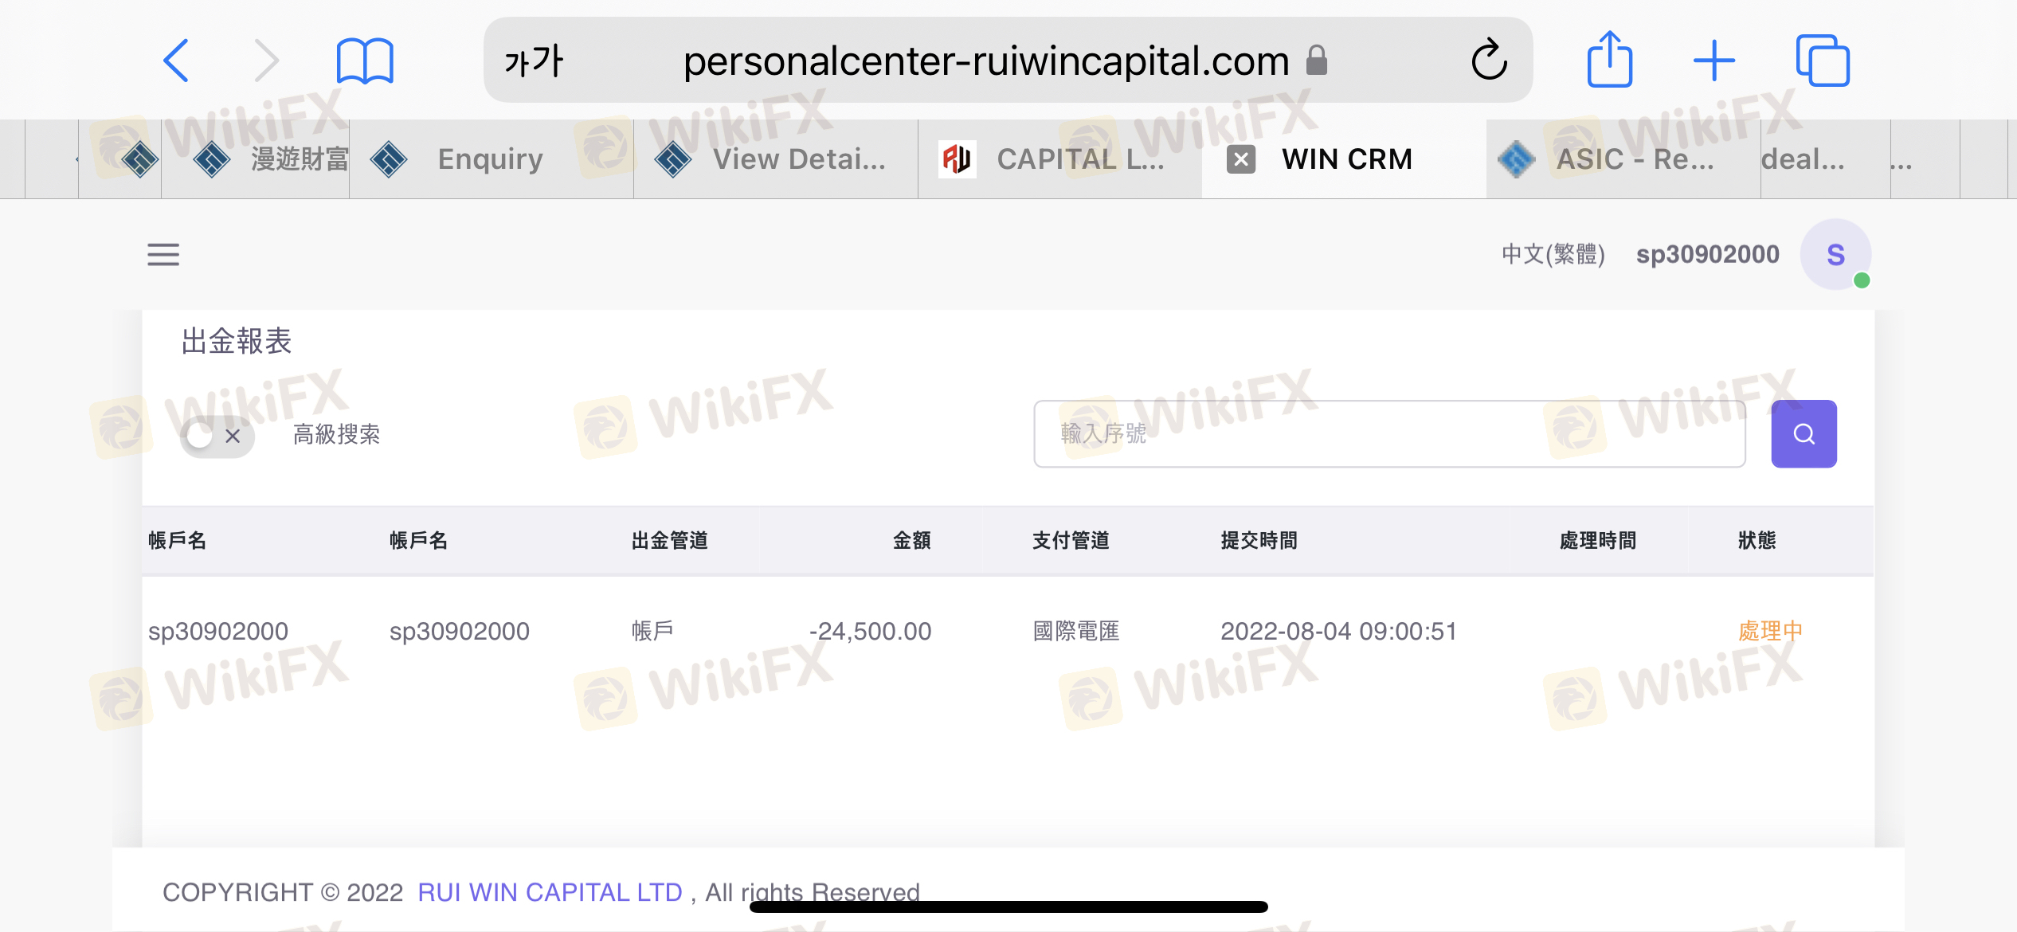Switch to the CAPITAL L... tab

pyautogui.click(x=1060, y=159)
